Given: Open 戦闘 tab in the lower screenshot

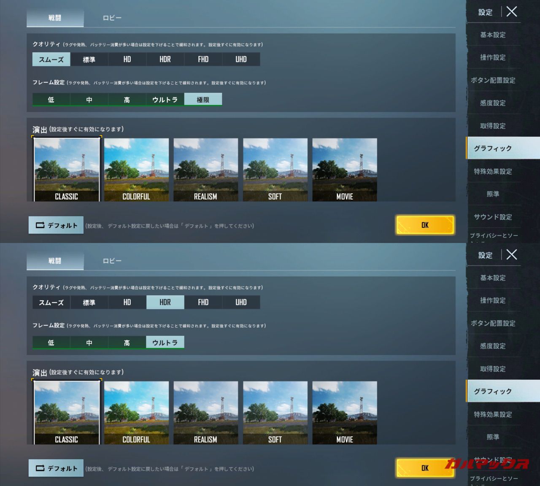Looking at the screenshot, I should coord(55,261).
